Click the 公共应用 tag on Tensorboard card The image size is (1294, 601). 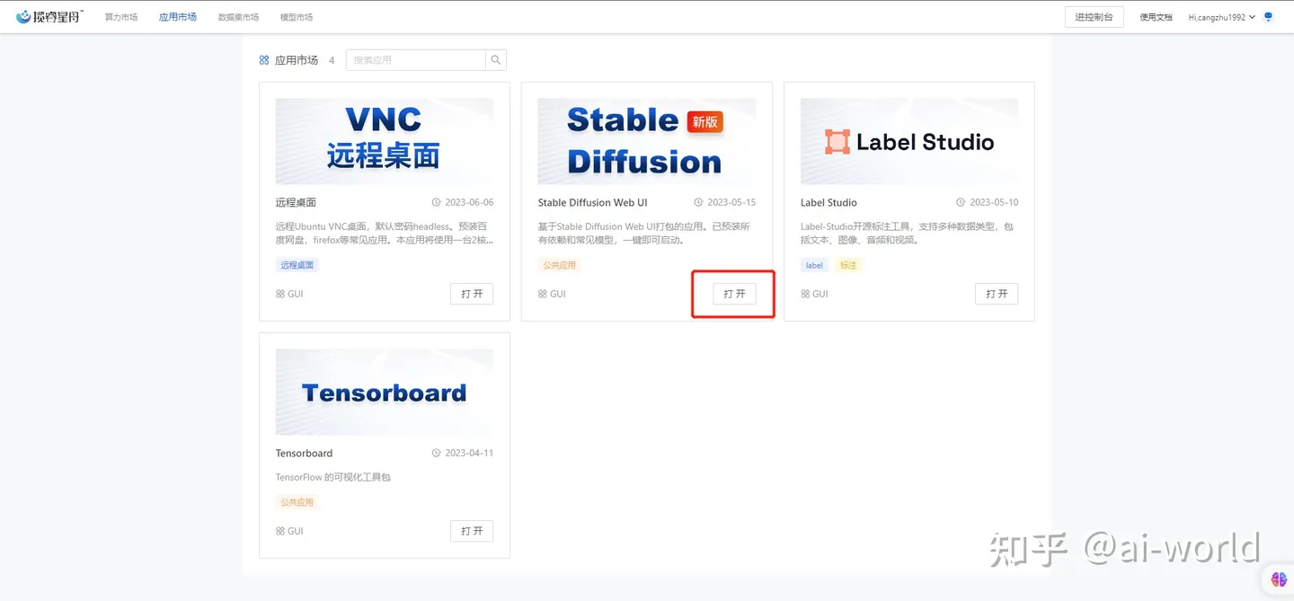point(297,502)
